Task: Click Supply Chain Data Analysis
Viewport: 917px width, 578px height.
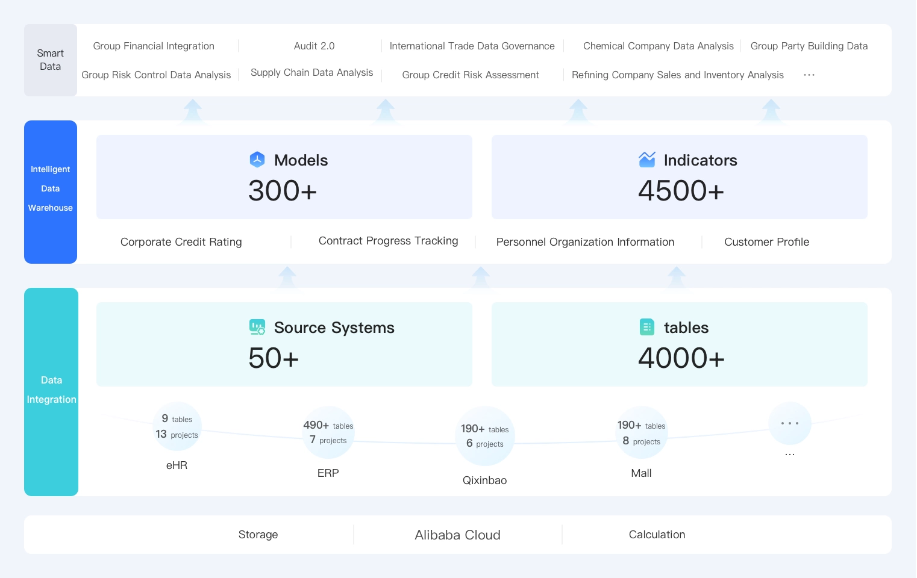Action: (311, 73)
